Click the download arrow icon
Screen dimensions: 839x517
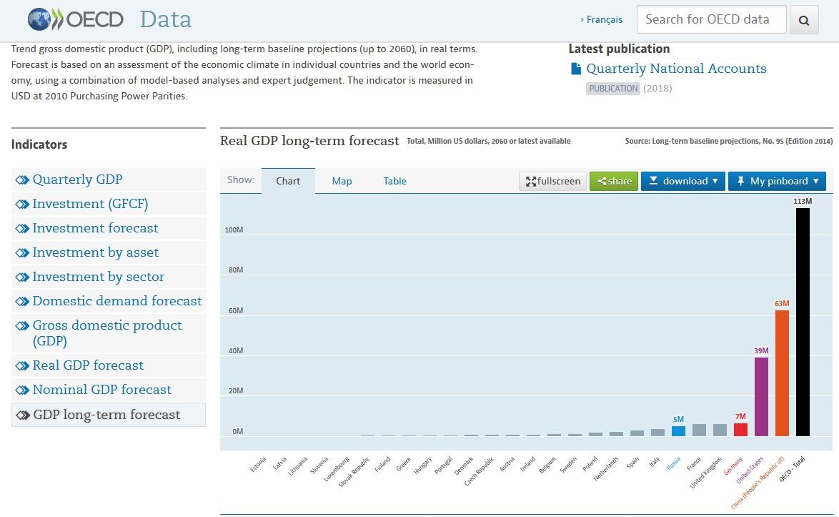click(x=653, y=181)
